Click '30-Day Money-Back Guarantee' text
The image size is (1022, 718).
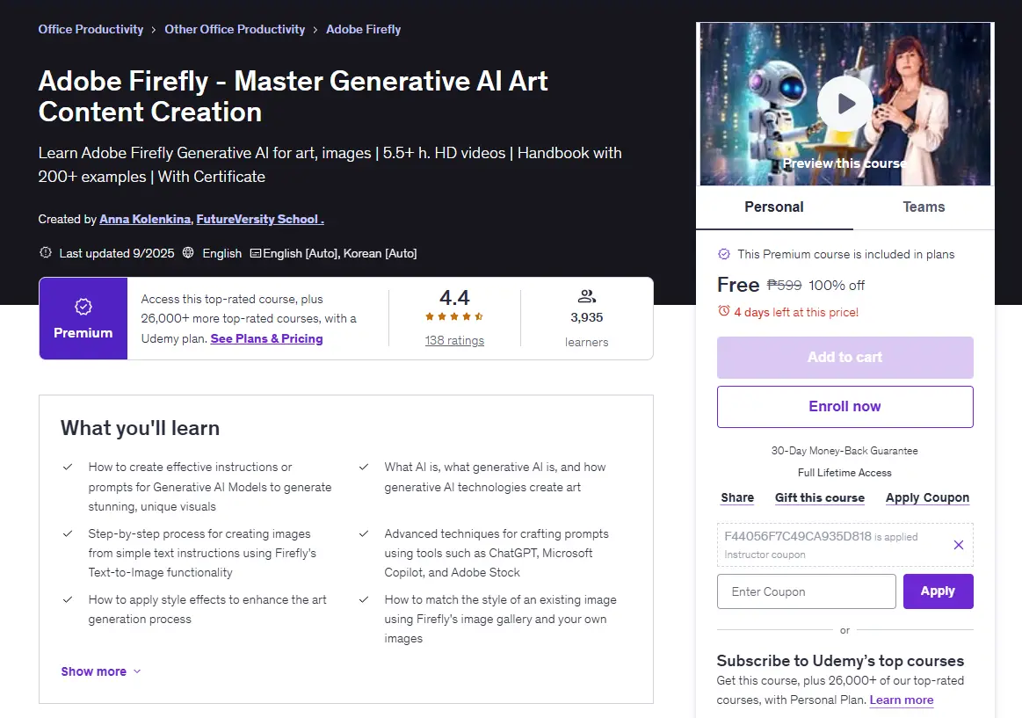844,450
